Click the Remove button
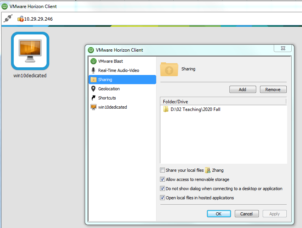Screen dimensions: 302x228 point(273,90)
